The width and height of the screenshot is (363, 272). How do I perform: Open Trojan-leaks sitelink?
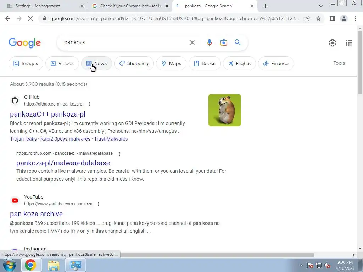pos(23,139)
